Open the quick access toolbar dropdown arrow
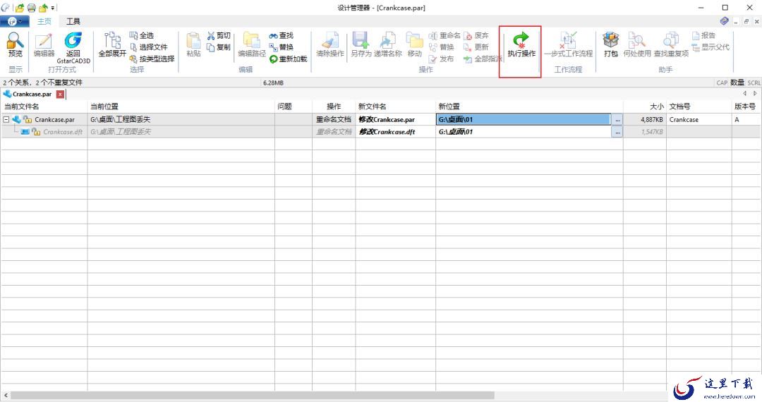This screenshot has height=402, width=762. click(x=52, y=8)
